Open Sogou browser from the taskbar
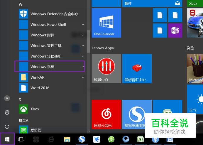203x145 pixels. 82,139
